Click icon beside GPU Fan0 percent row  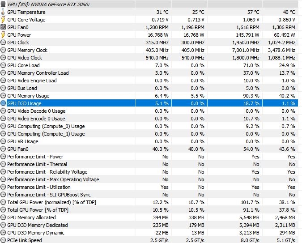tap(3, 149)
